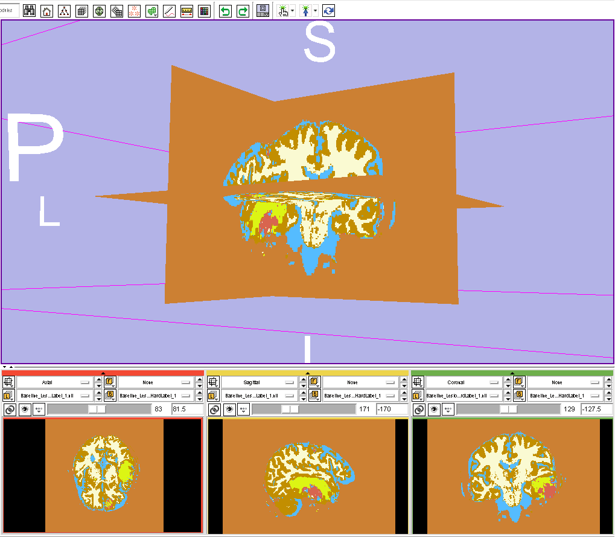Toggle link control in Coronal slice controller
The image size is (615, 537).
tap(419, 410)
